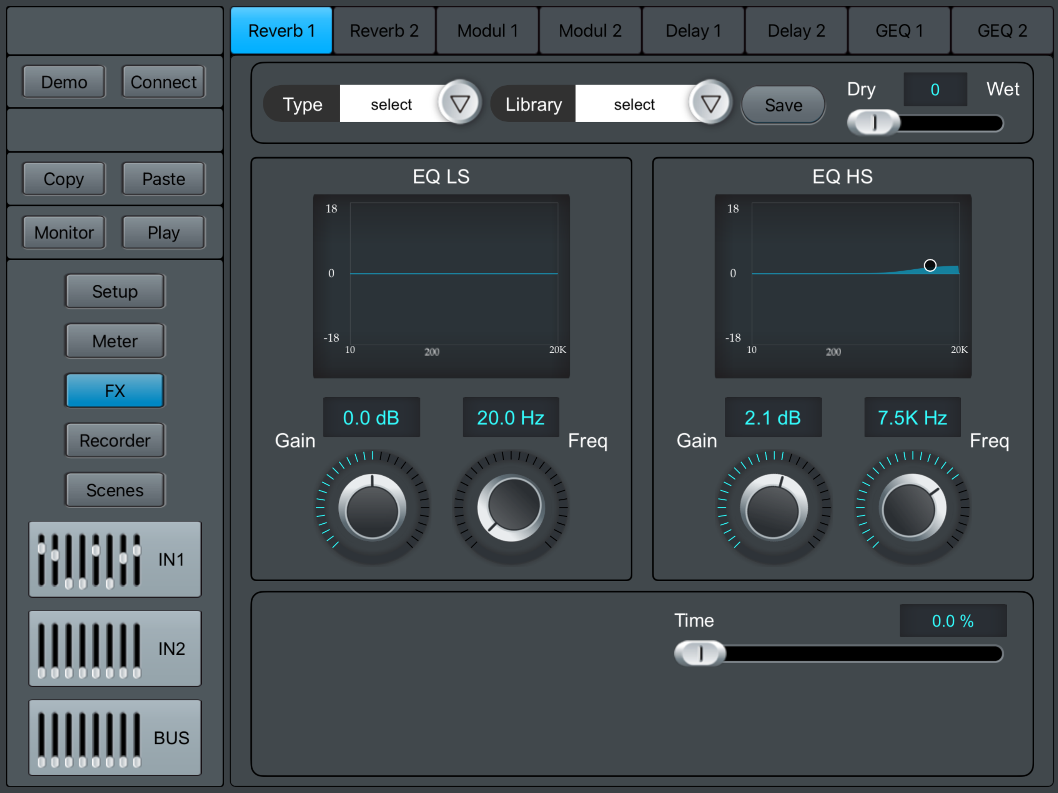
Task: Click the EQ LS Gain knob
Action: tap(372, 508)
